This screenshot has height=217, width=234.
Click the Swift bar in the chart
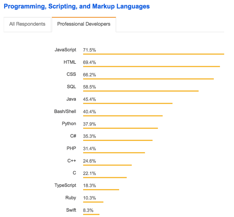click(x=91, y=214)
